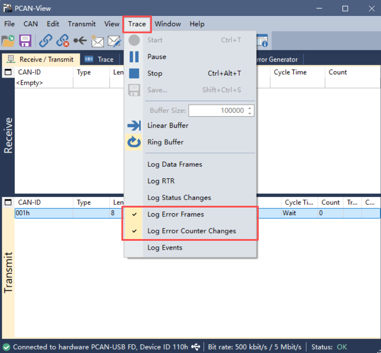Select Linear Buffer mode
The image size is (381, 353).
click(x=167, y=126)
